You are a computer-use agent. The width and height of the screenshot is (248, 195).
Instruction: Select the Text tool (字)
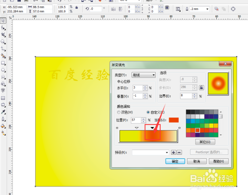point(3,91)
